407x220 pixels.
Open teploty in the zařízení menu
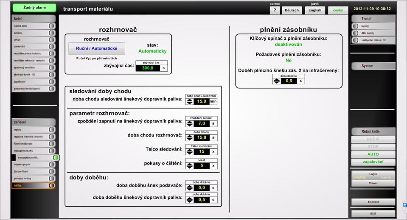tap(34, 130)
